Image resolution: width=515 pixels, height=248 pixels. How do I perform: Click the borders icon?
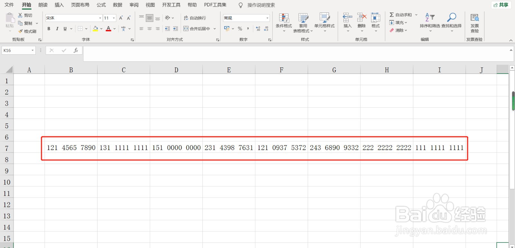80,29
